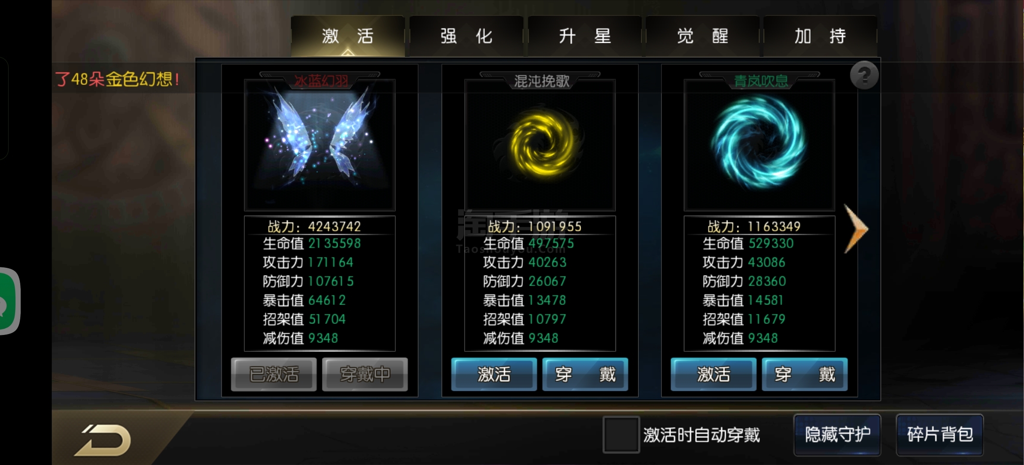Tap the green floating icon at left edge

click(9, 301)
